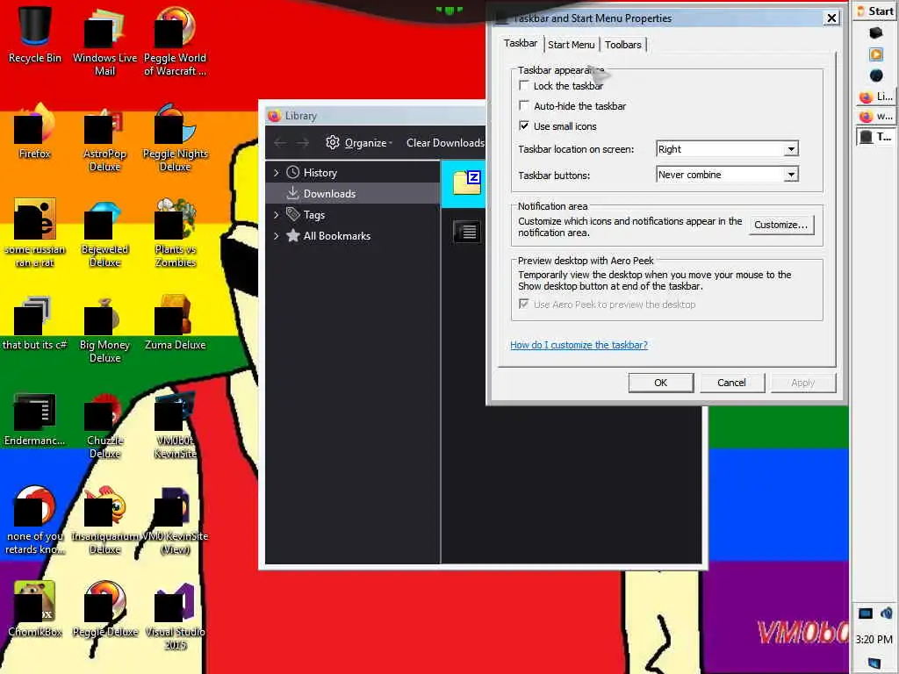This screenshot has width=899, height=674.
Task: Click Library forward arrow button
Action: point(303,143)
